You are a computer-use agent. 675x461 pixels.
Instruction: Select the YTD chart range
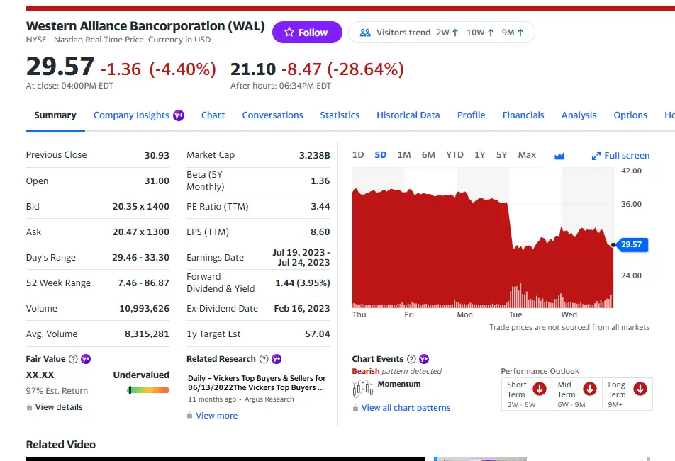click(x=454, y=155)
